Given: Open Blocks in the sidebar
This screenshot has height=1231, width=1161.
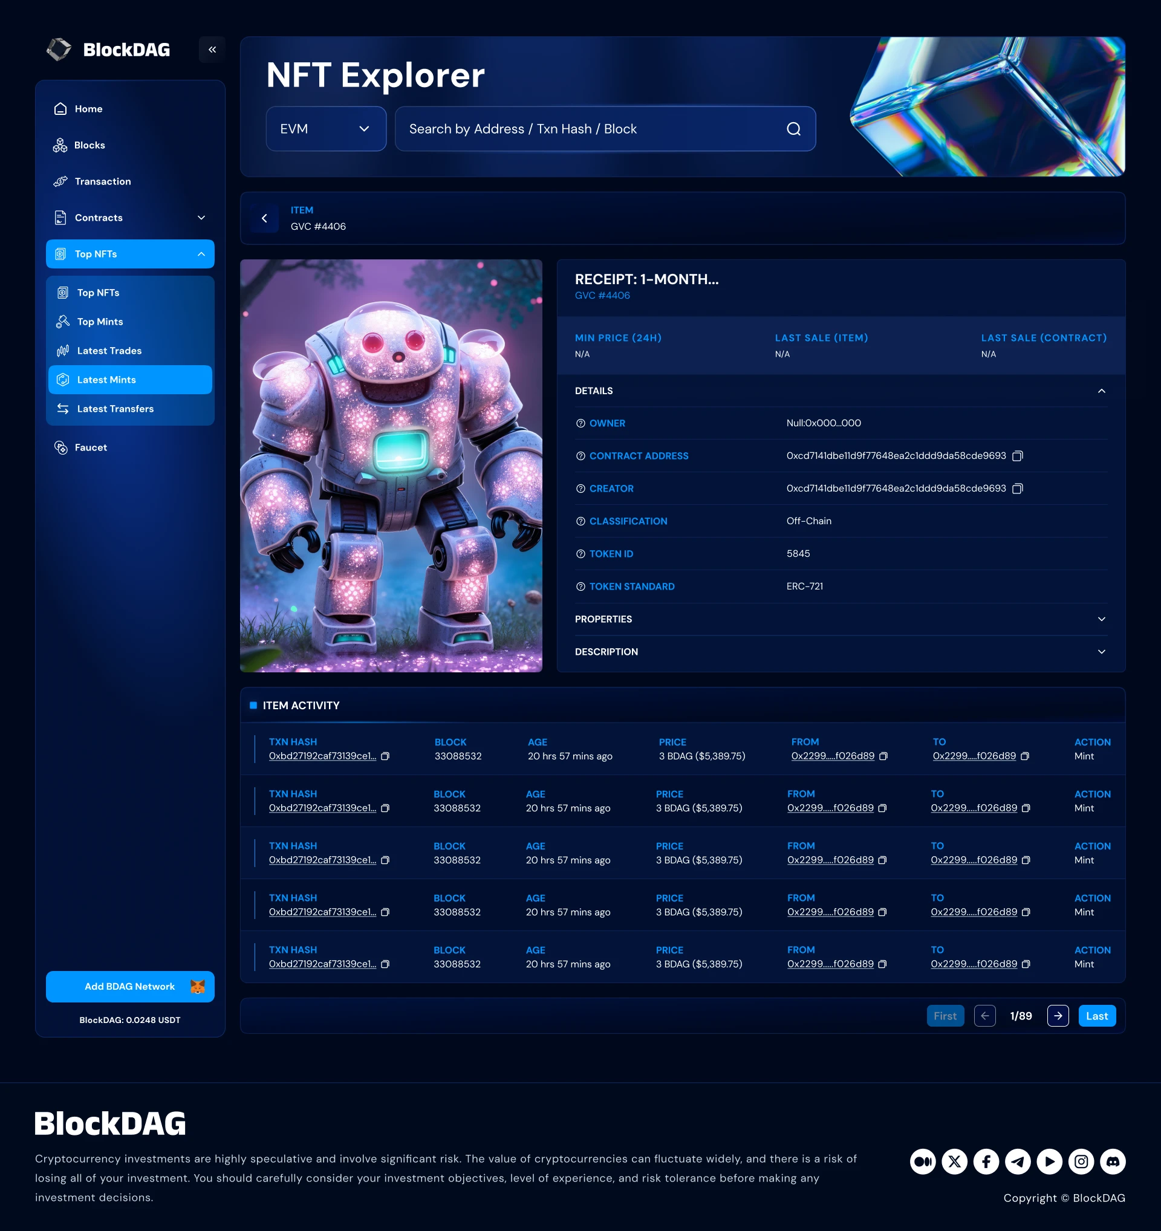Looking at the screenshot, I should coord(130,146).
